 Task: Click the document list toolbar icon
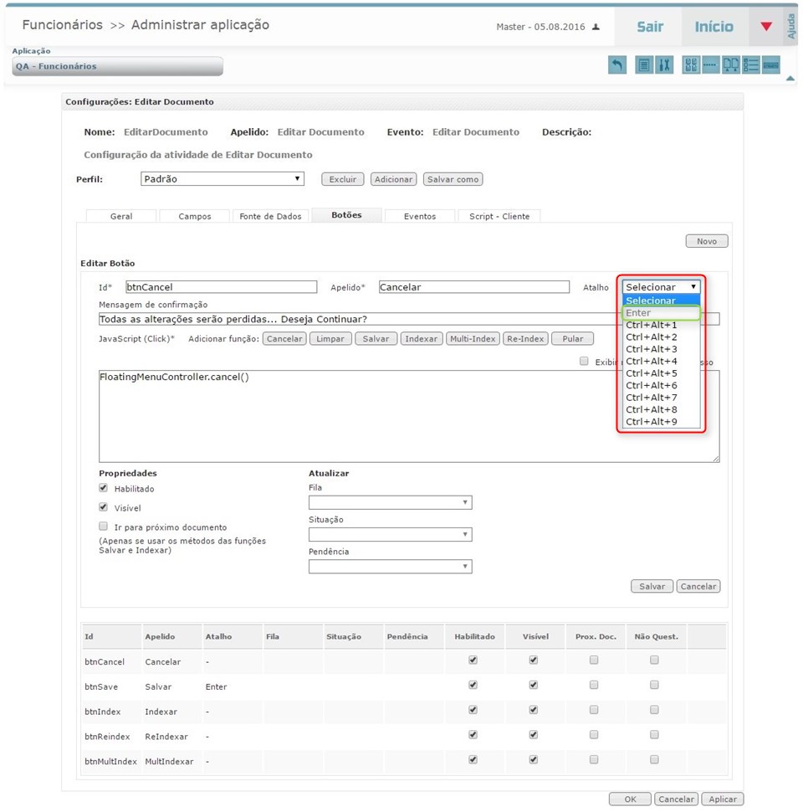tap(643, 65)
